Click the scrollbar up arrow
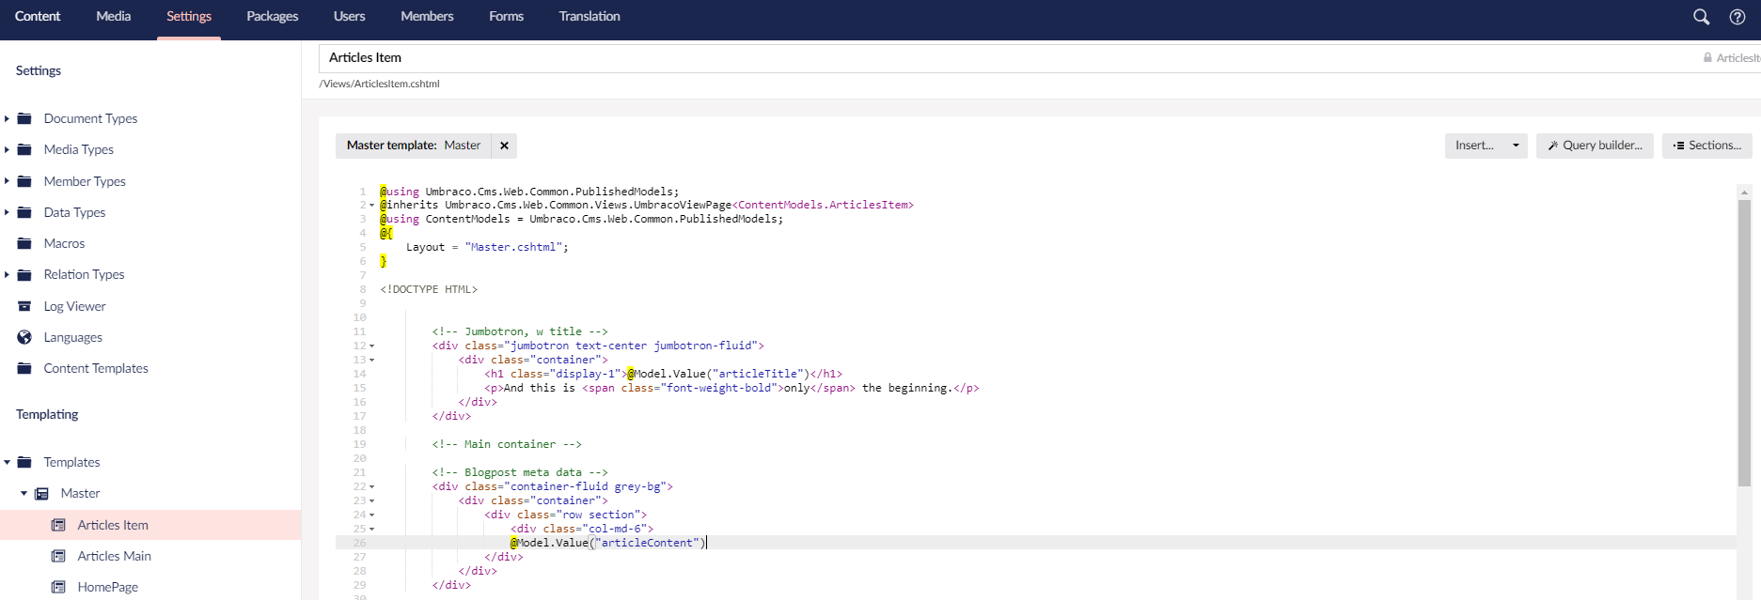The width and height of the screenshot is (1761, 600). [1744, 192]
